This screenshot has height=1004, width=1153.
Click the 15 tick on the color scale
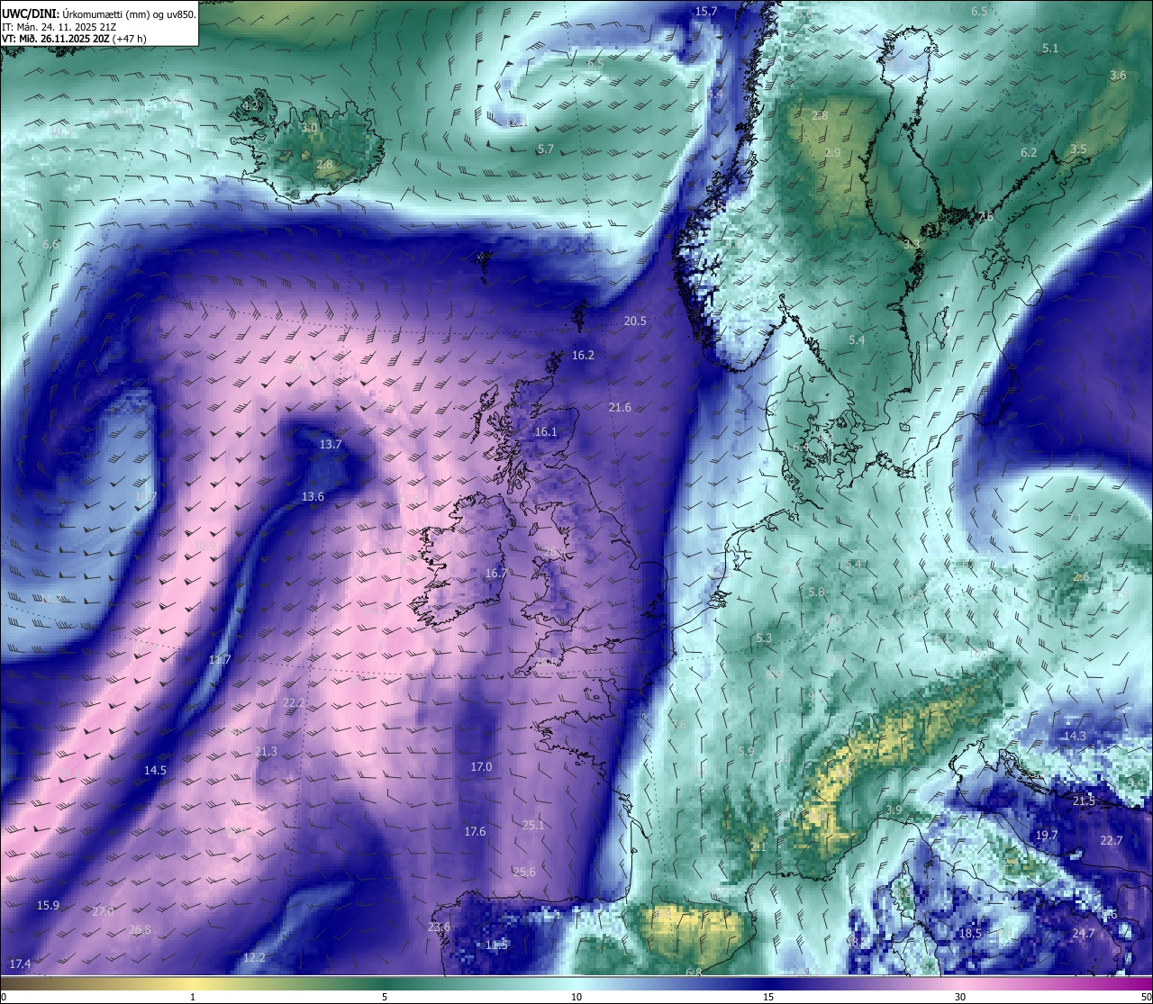pos(768,997)
